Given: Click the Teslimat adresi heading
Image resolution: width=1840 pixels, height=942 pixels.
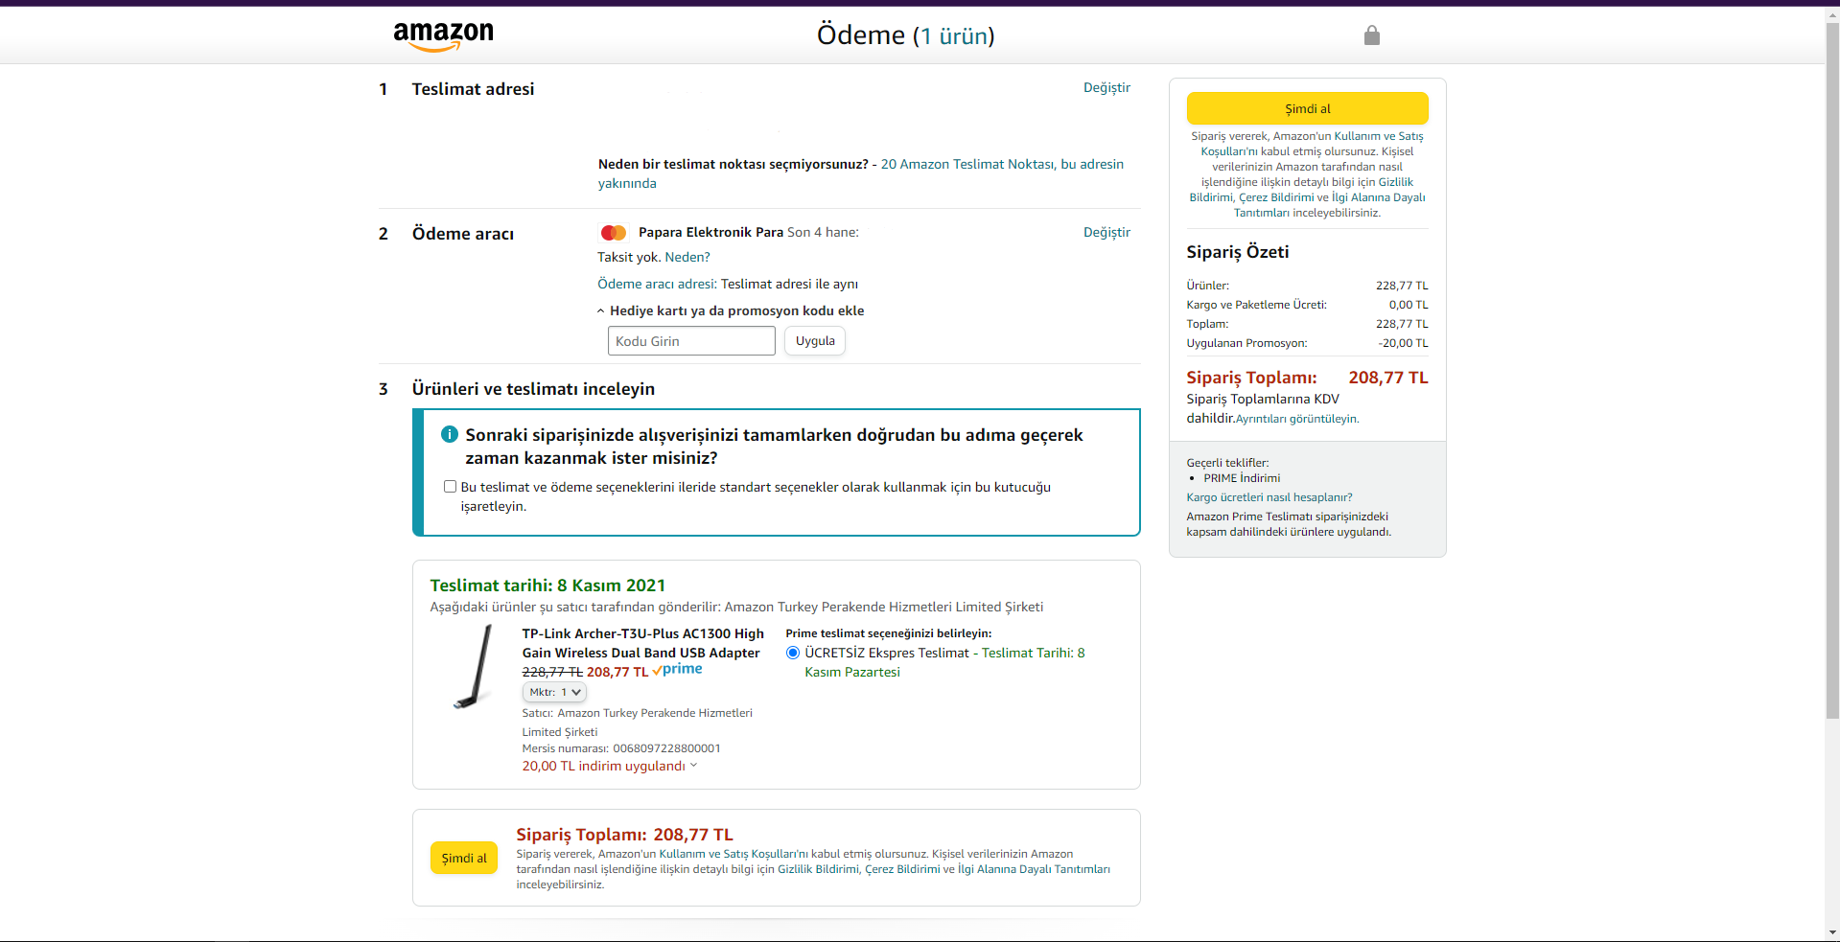Looking at the screenshot, I should tap(473, 89).
